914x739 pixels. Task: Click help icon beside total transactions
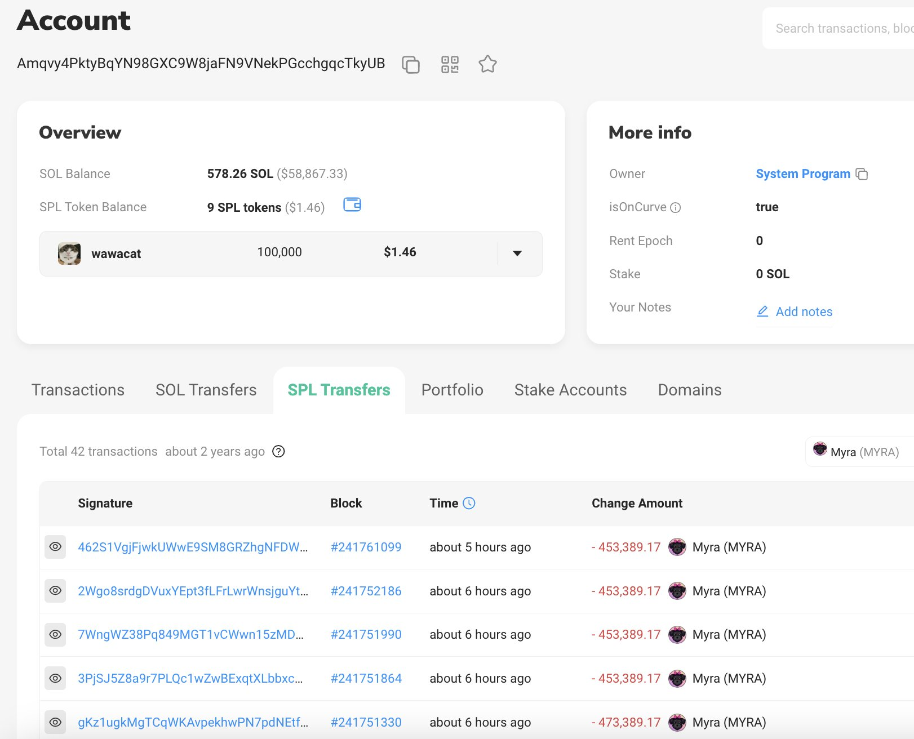point(278,452)
